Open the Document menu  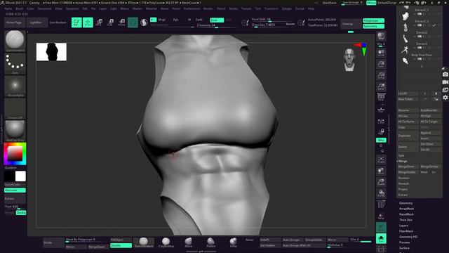coord(44,8)
